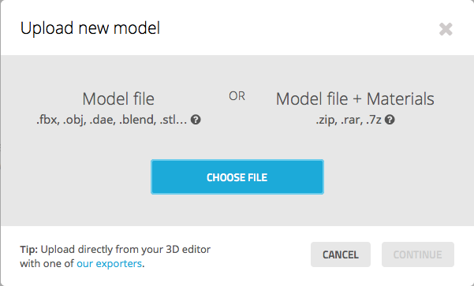Close the Upload new model dialog
The height and width of the screenshot is (286, 474).
[446, 29]
